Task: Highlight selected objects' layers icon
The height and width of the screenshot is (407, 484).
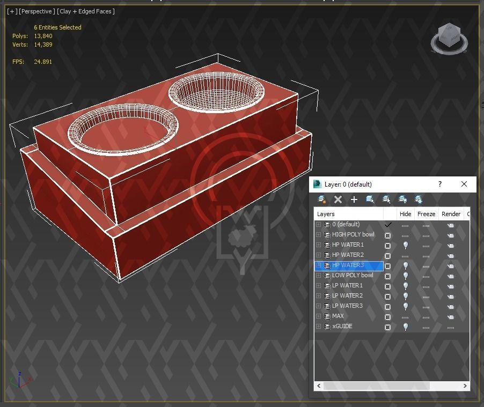Action: [386, 199]
